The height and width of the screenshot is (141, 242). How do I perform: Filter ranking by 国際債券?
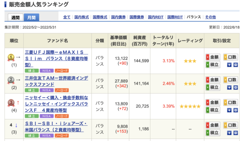(x=137, y=17)
